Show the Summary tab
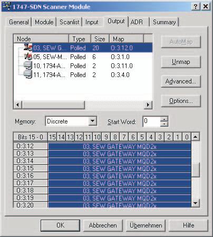213x237 pixels. click(164, 22)
